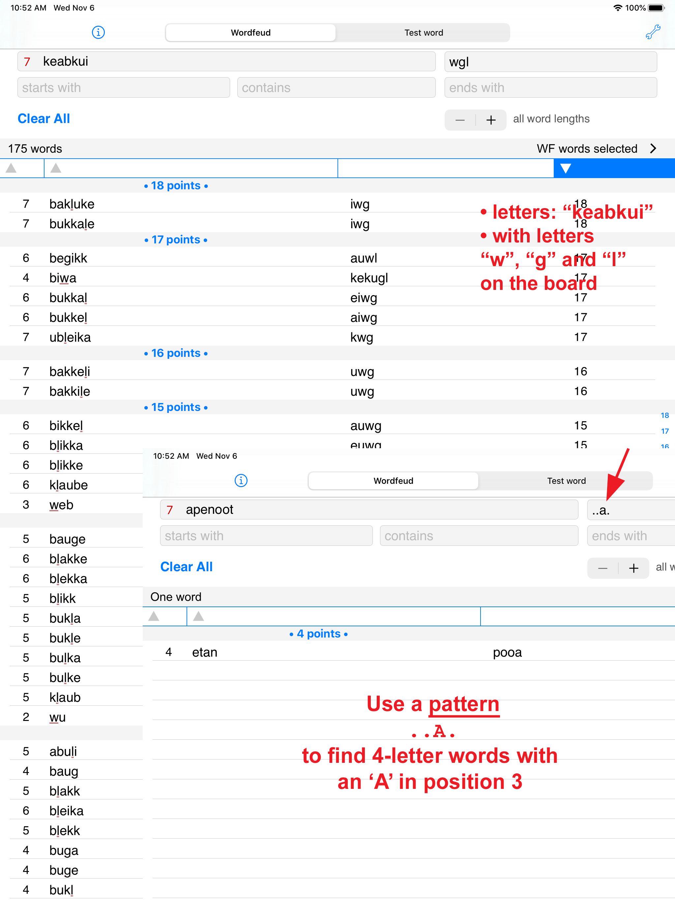Check the battery indicator icon
The image size is (675, 901).
(x=657, y=8)
